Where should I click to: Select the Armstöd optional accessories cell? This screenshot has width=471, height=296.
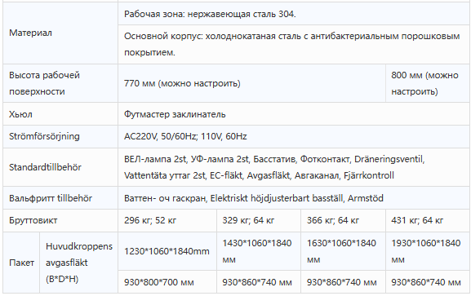click(294, 198)
